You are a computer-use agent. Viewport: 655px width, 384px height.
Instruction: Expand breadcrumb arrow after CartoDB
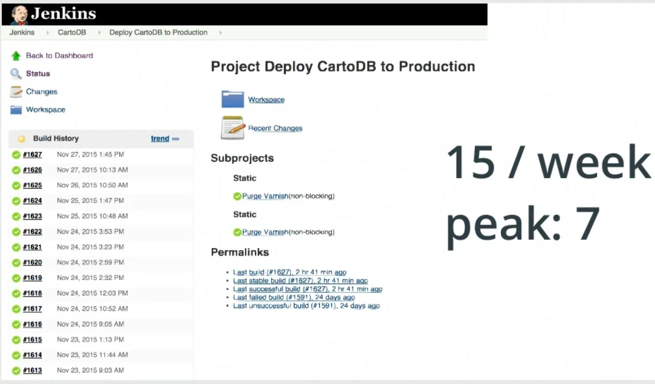pyautogui.click(x=99, y=33)
